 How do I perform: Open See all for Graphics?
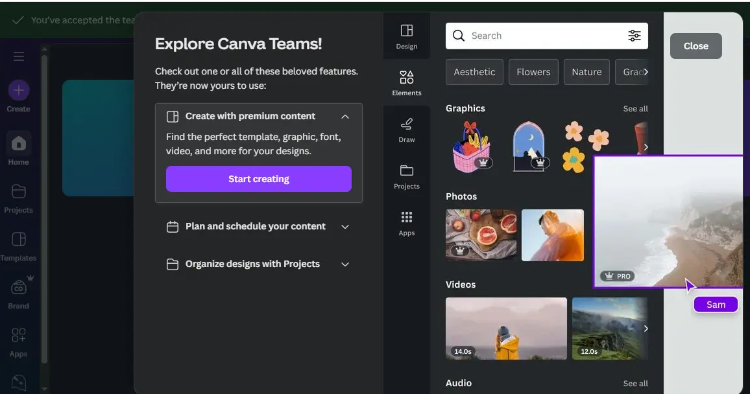[635, 109]
